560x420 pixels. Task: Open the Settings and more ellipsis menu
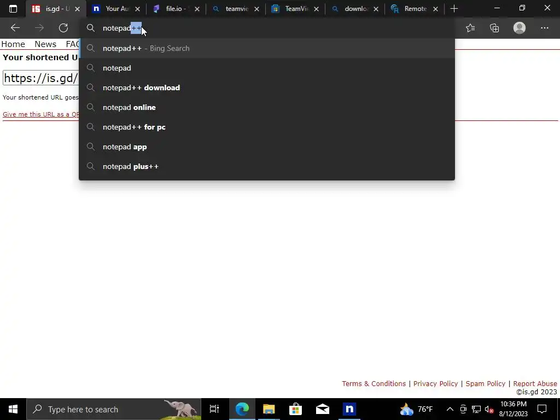(x=544, y=28)
